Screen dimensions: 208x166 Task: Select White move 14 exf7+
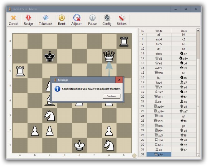pos(159,68)
